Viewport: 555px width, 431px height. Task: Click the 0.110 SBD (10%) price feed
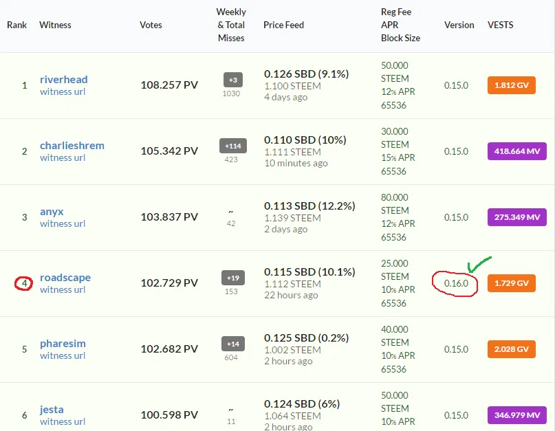pyautogui.click(x=305, y=140)
